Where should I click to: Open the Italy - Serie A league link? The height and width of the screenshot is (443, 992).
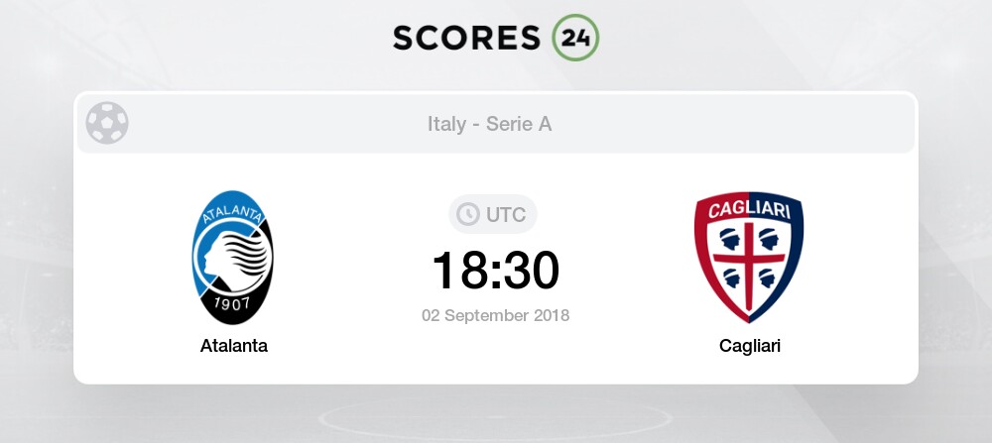click(x=490, y=124)
